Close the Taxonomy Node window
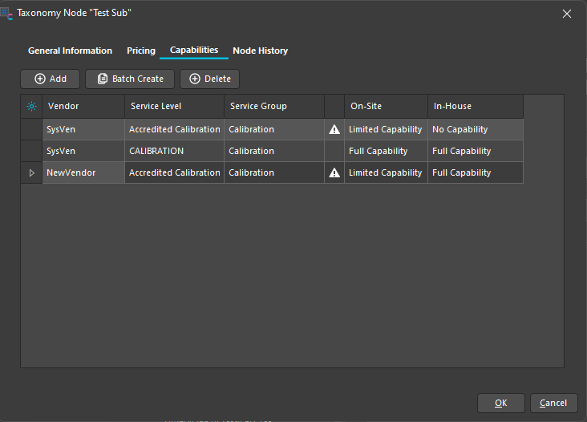The width and height of the screenshot is (587, 422). coord(567,14)
